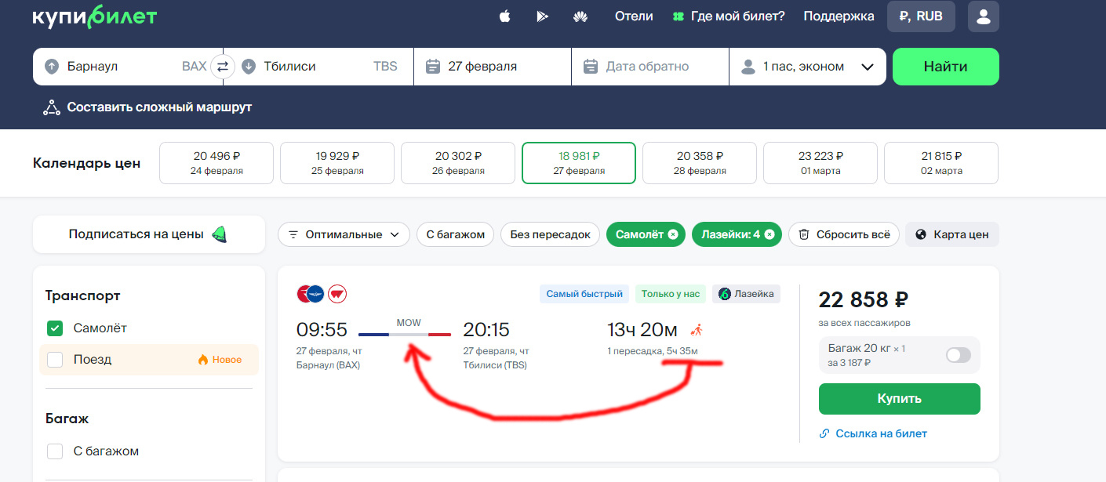Click the flame icon next to Новое
The width and height of the screenshot is (1106, 482).
(203, 360)
